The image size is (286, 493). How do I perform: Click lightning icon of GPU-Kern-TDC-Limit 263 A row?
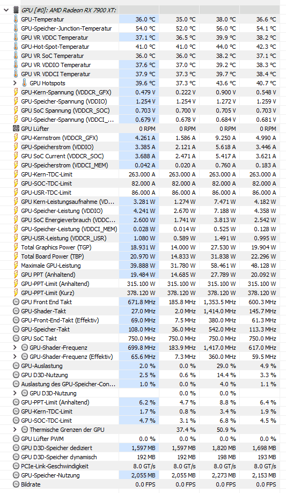16,174
